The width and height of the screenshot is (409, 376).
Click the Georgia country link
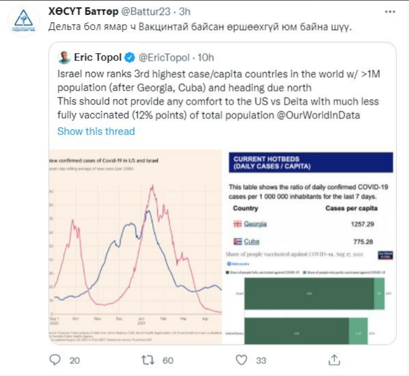coord(256,224)
